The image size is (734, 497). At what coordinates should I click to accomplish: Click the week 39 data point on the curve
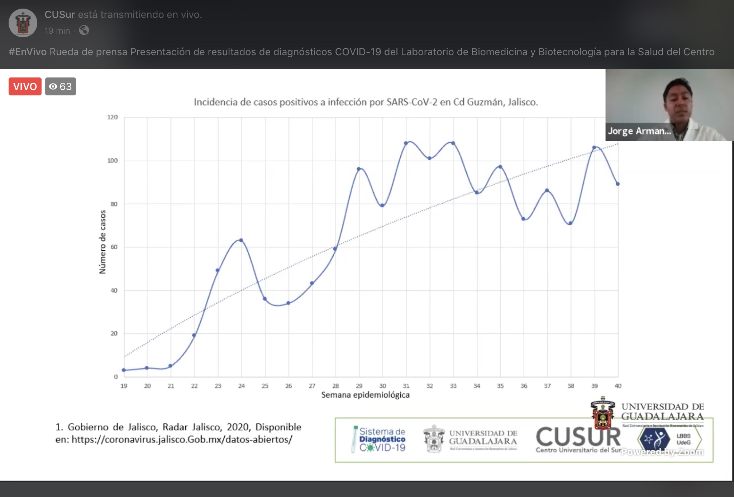(594, 147)
